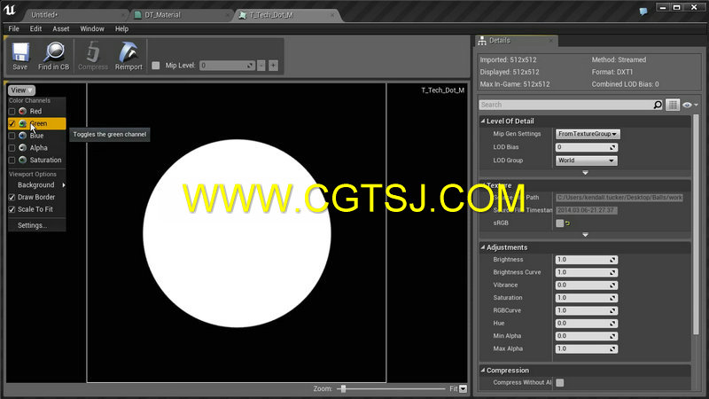Image resolution: width=709 pixels, height=399 pixels.
Task: Uncheck the Green channel checkbox
Action: click(x=12, y=123)
